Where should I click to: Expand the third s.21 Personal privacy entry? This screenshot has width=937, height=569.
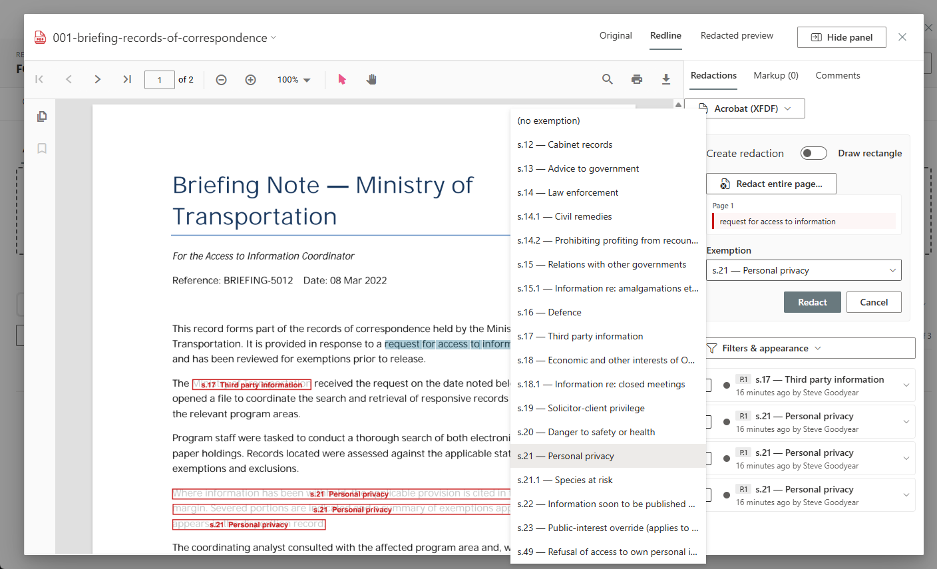906,495
